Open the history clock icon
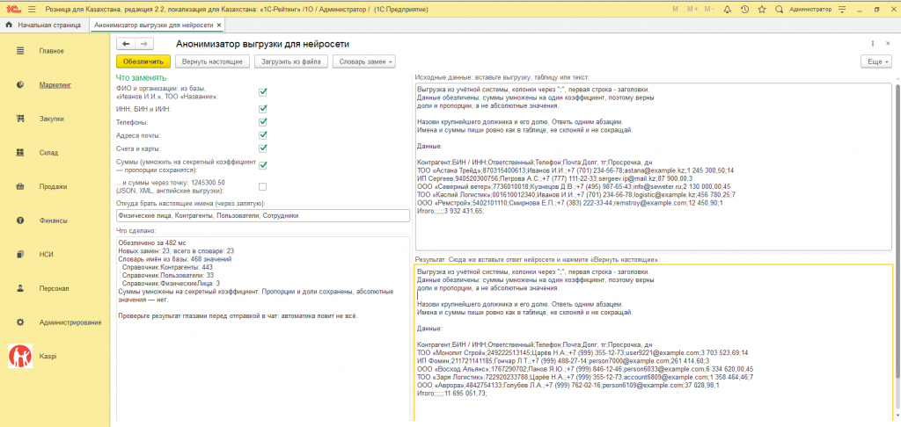 [x=744, y=9]
